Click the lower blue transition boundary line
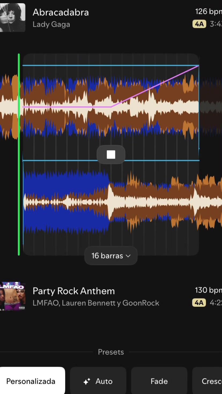 click(x=111, y=160)
